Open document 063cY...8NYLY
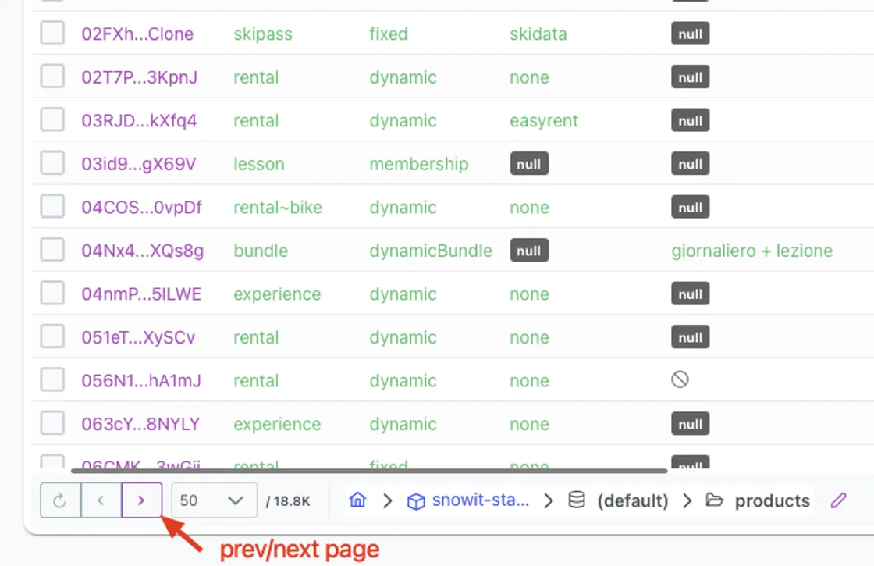874x566 pixels. point(140,425)
